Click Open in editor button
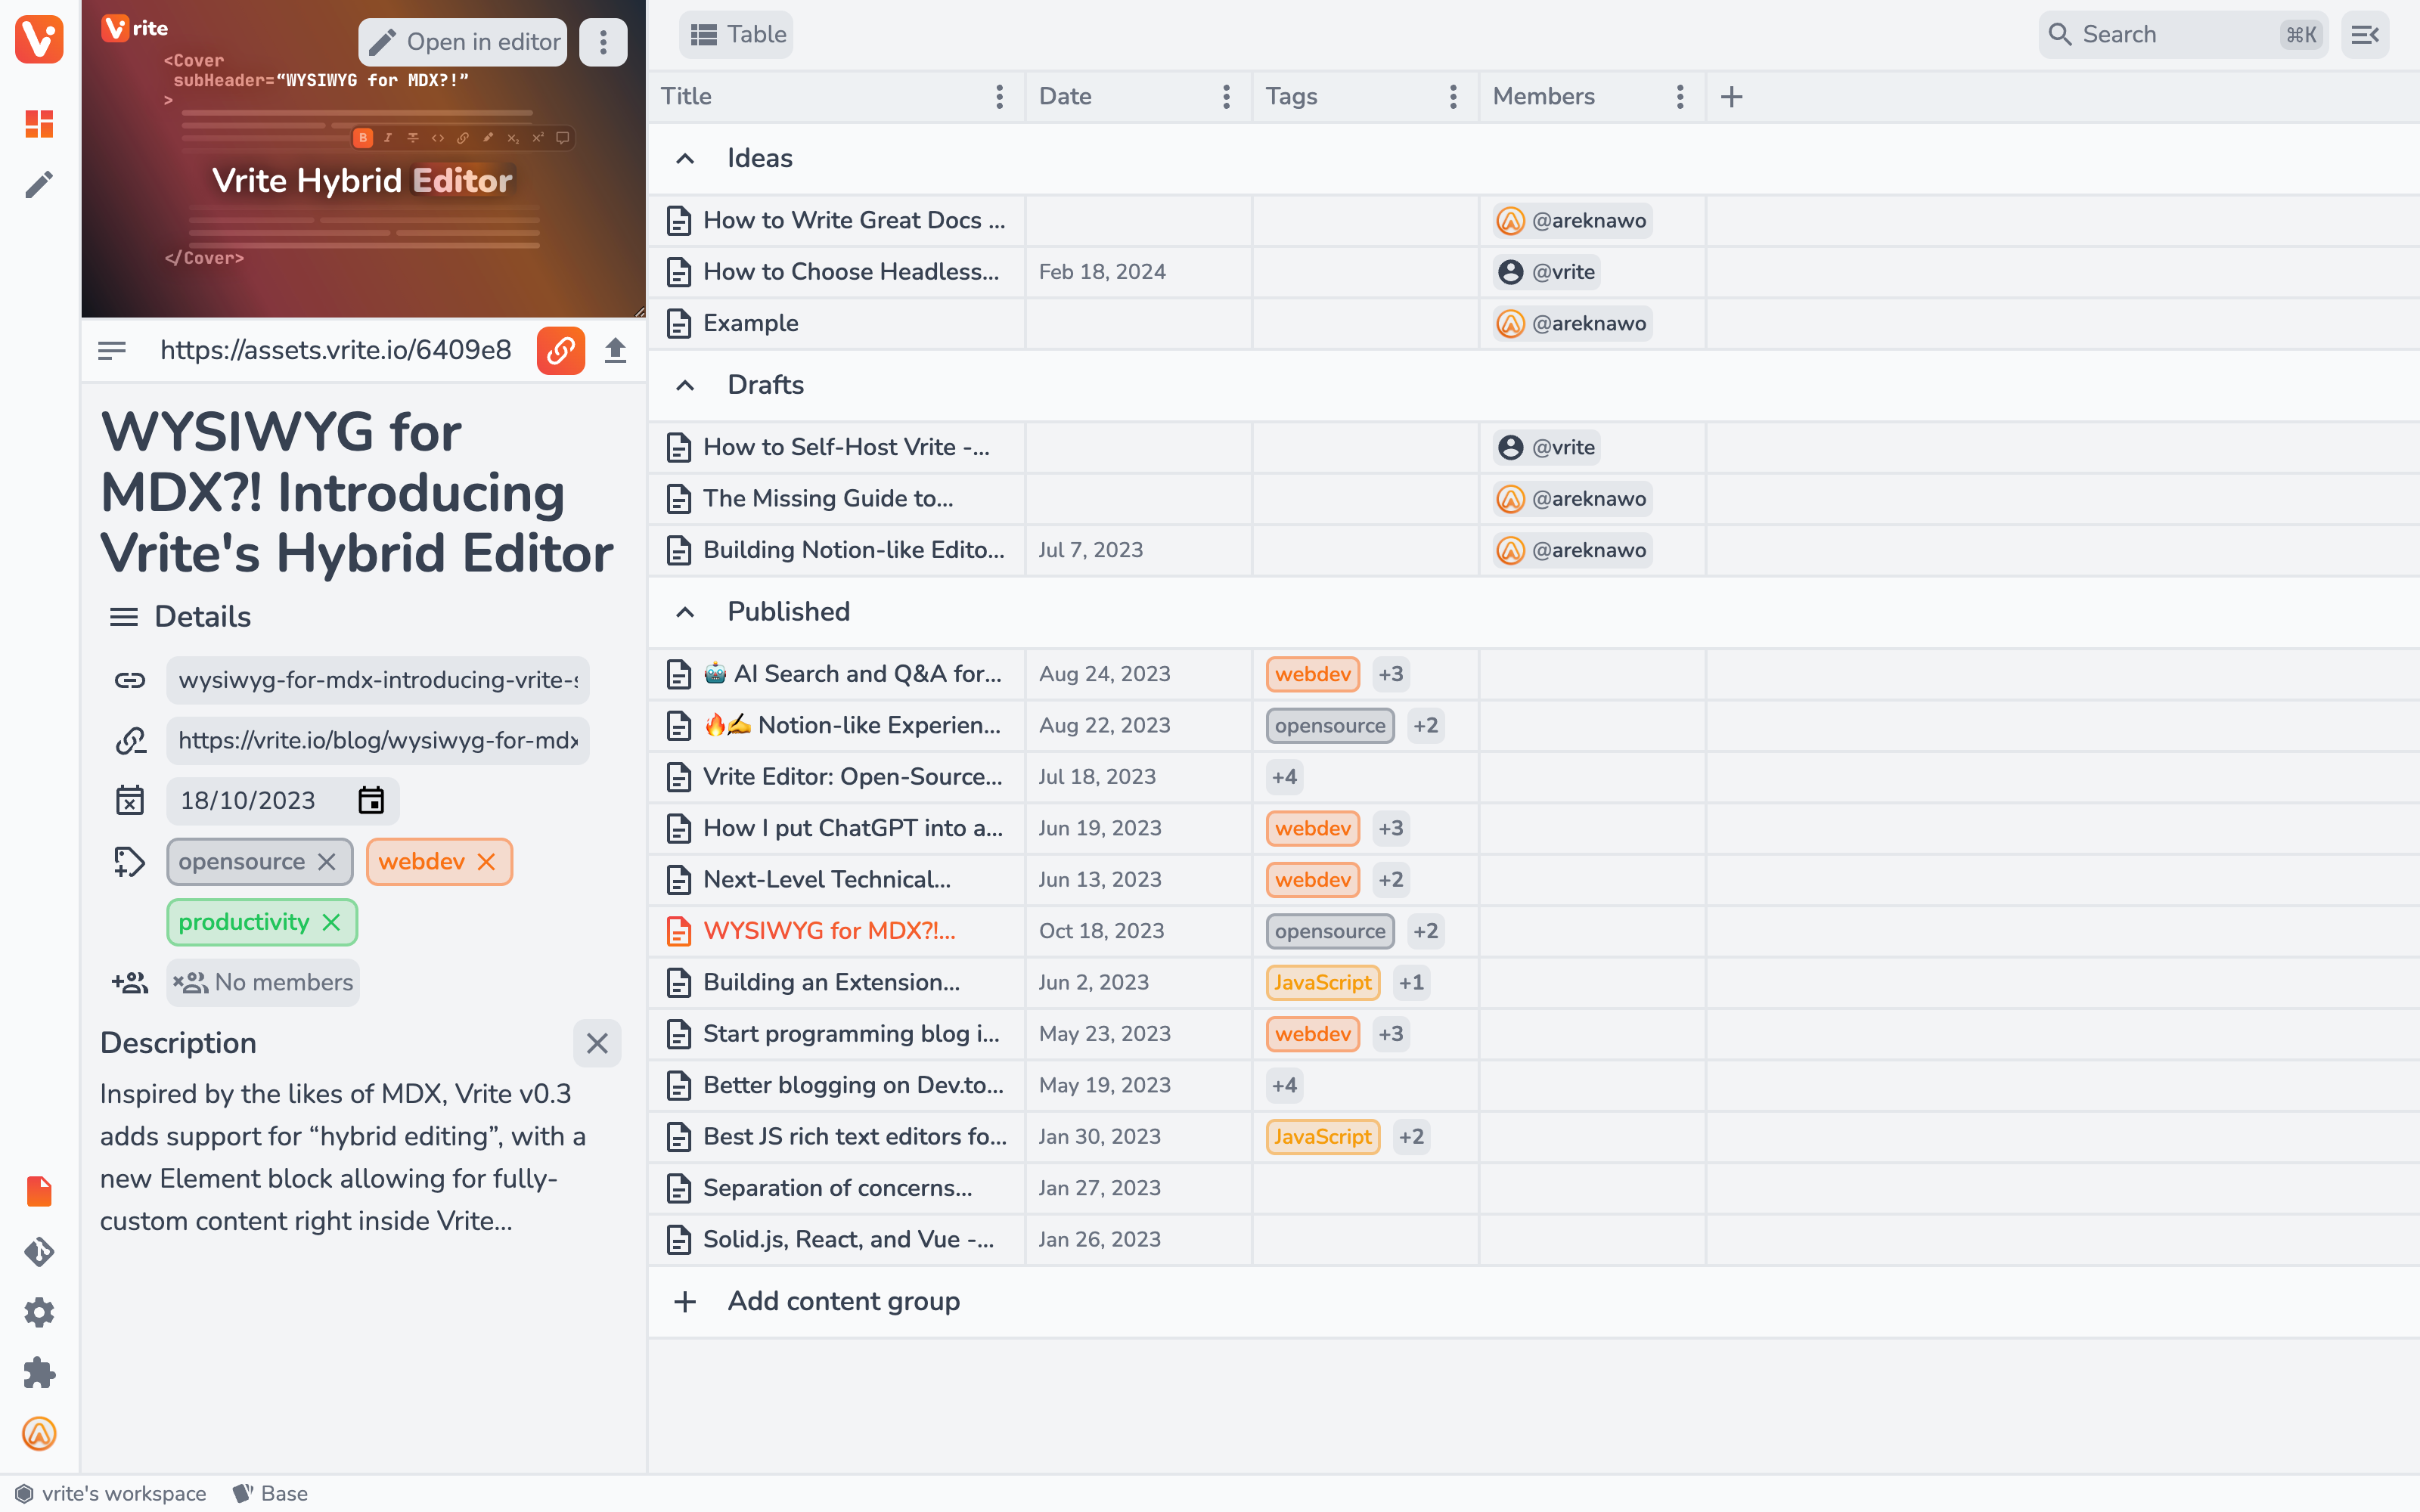The image size is (2420, 1512). coord(463,42)
